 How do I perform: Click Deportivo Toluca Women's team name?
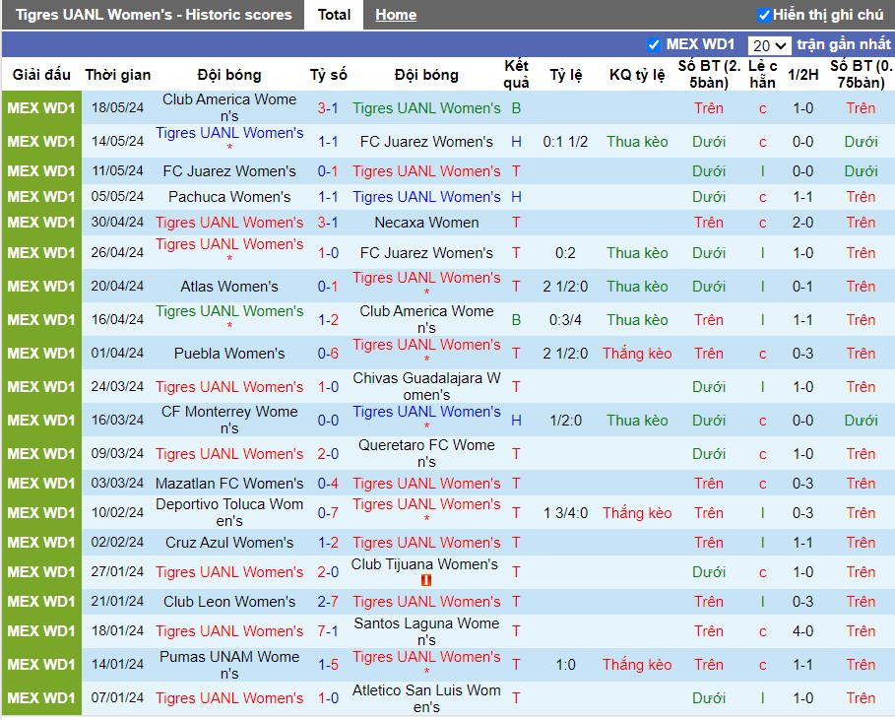coord(229,513)
